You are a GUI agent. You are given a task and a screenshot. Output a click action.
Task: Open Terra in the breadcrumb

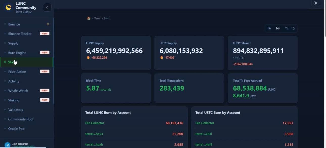pos(97,18)
